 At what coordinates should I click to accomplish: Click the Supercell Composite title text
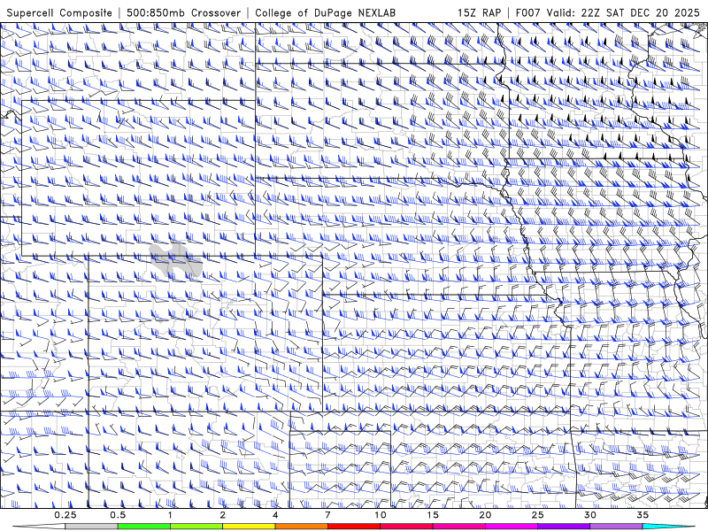pos(59,12)
